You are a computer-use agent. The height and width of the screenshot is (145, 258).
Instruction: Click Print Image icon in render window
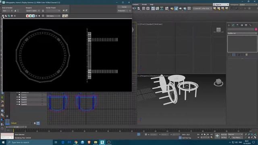(12, 16)
